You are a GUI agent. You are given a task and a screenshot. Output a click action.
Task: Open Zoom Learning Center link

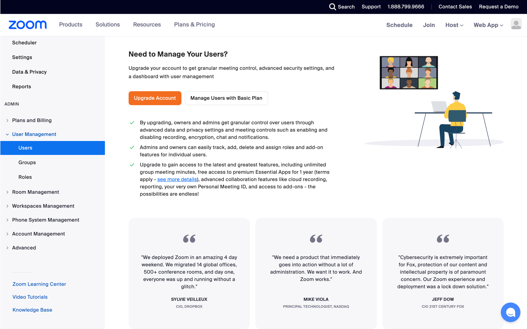point(39,284)
